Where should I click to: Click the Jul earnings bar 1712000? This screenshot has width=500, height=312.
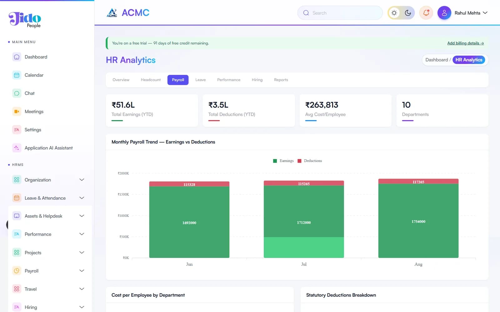pos(304,222)
